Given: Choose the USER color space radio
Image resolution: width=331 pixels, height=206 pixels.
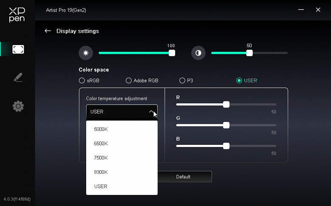Looking at the screenshot, I should click(x=239, y=80).
